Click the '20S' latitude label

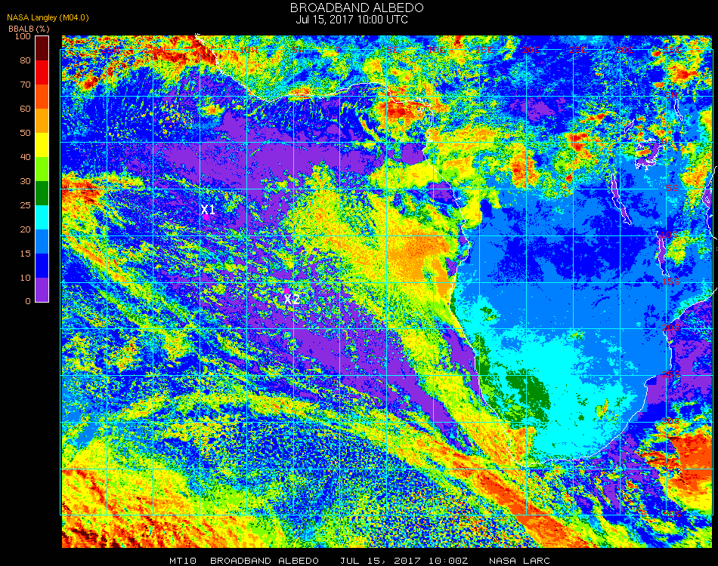(671, 328)
